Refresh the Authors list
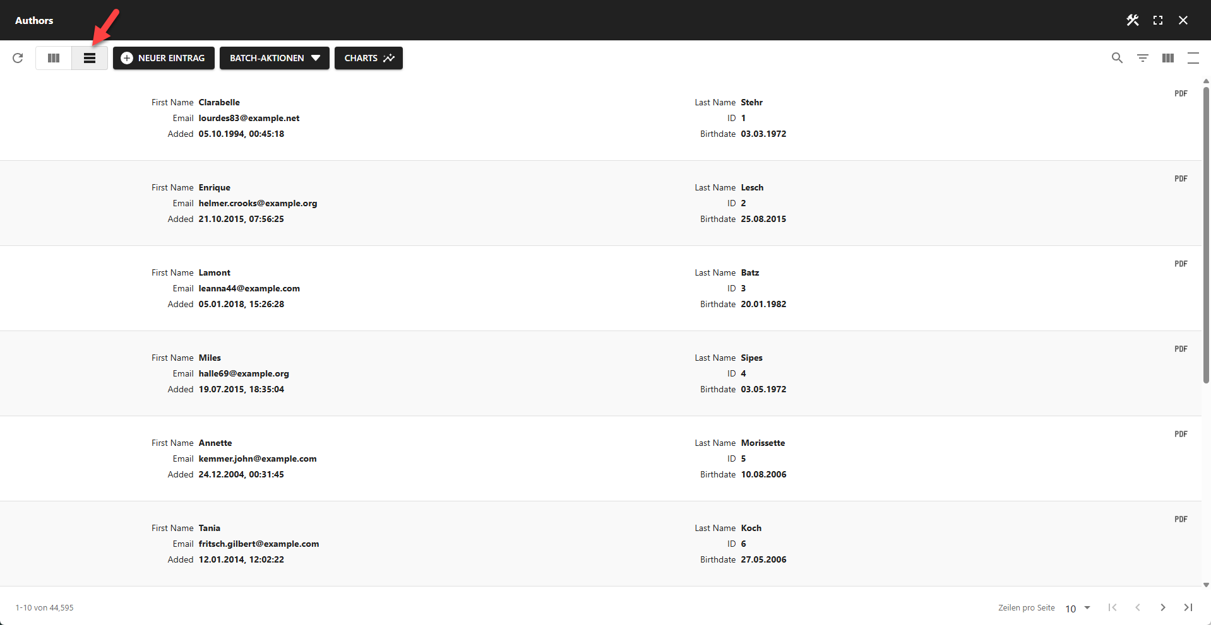This screenshot has width=1211, height=625. coord(18,58)
